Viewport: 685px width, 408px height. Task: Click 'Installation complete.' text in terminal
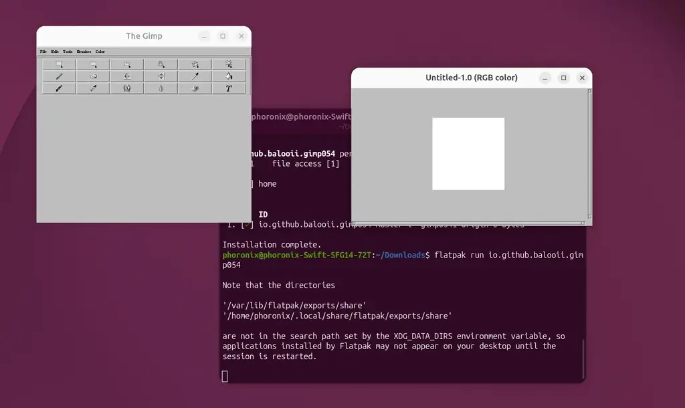click(272, 245)
